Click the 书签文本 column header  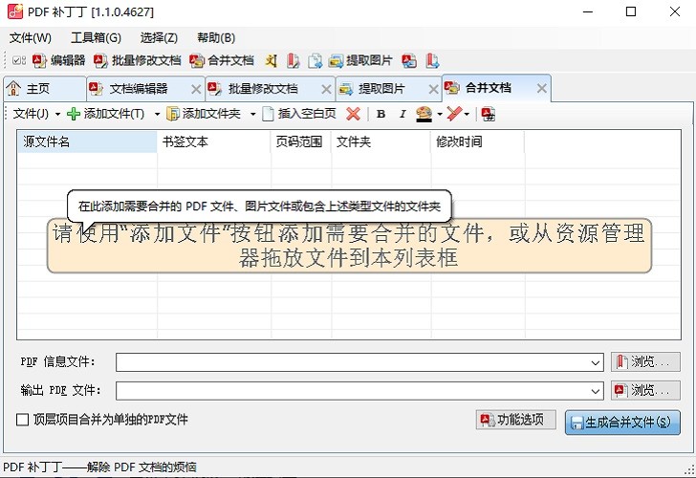(213, 141)
